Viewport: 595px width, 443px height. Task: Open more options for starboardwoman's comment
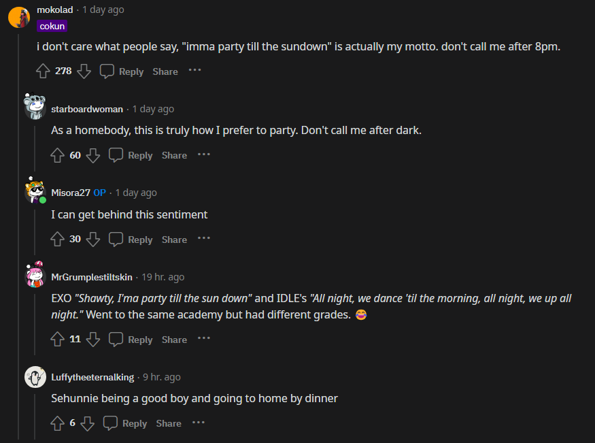(x=203, y=154)
